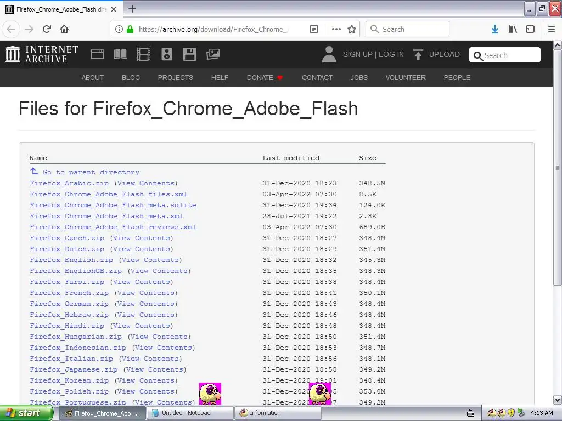
Task: Download Firefox_English.zip file
Action: point(71,260)
